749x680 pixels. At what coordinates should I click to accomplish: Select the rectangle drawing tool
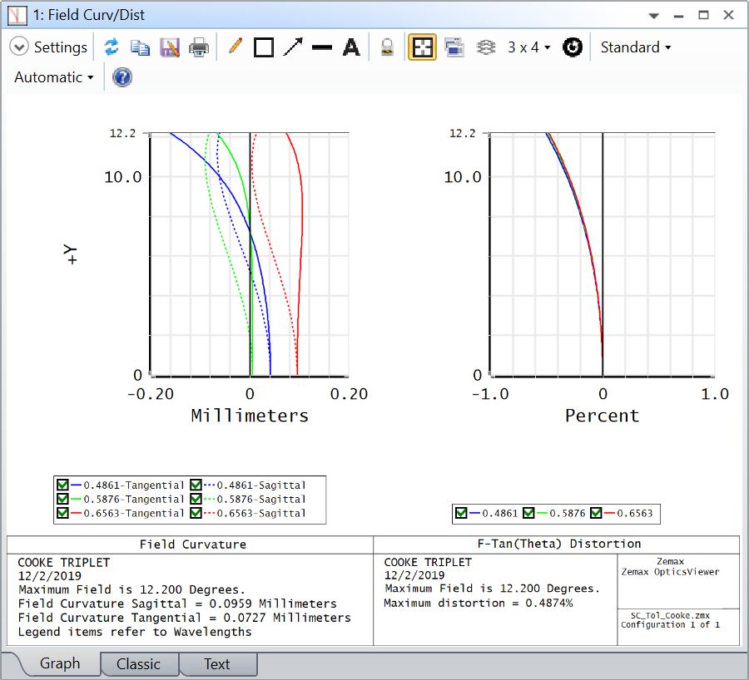coord(264,47)
